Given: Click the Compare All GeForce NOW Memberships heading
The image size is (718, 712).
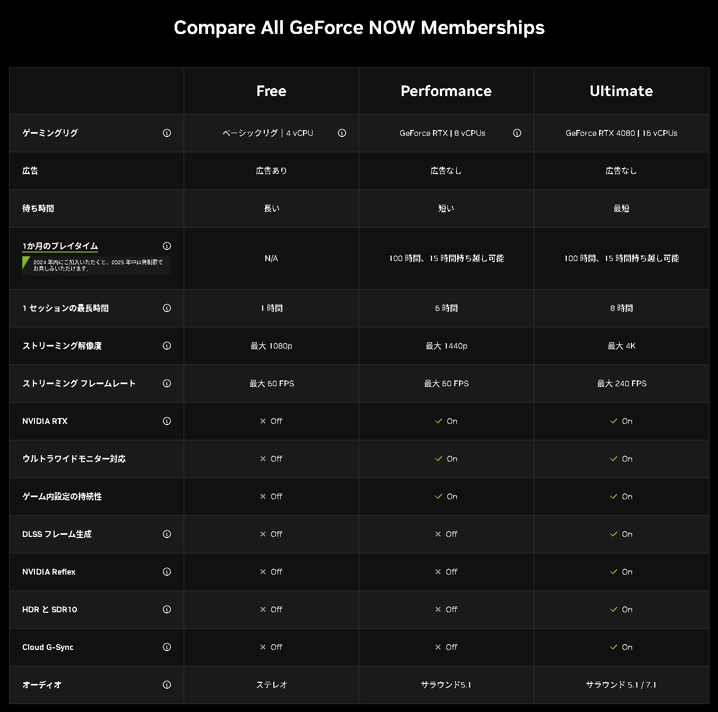Looking at the screenshot, I should [359, 28].
